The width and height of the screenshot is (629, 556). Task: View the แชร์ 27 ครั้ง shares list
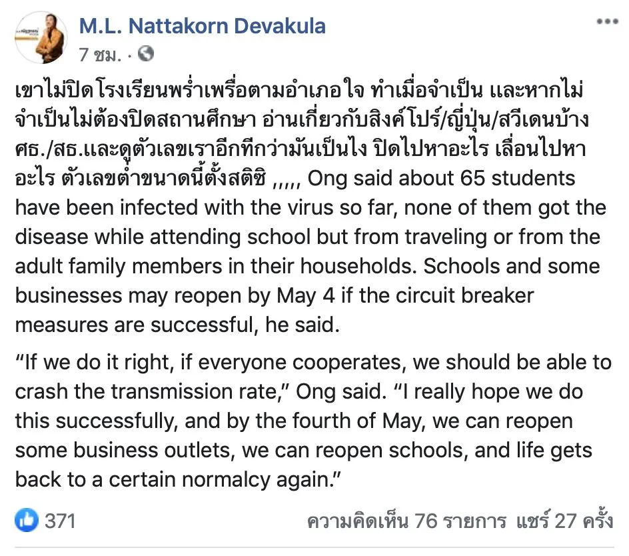point(564,521)
